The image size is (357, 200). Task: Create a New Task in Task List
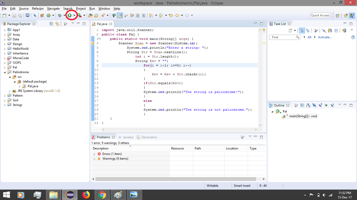[290, 30]
